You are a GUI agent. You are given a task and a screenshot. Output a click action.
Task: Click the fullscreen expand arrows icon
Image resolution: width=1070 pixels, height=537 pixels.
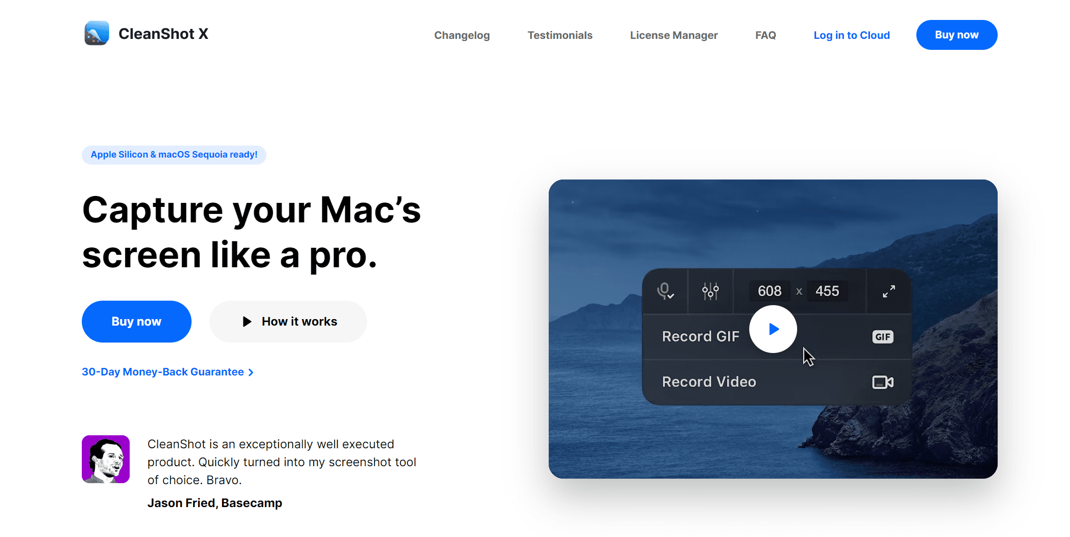click(x=889, y=291)
